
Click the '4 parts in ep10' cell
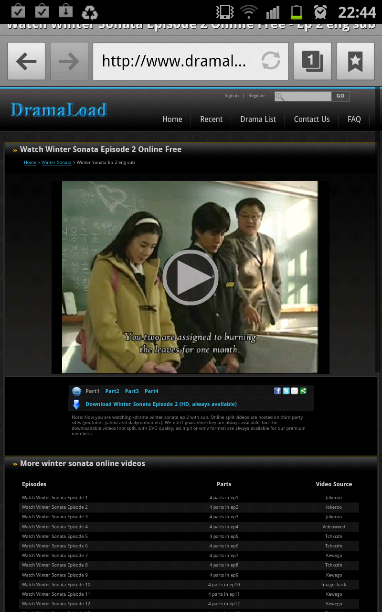click(224, 585)
